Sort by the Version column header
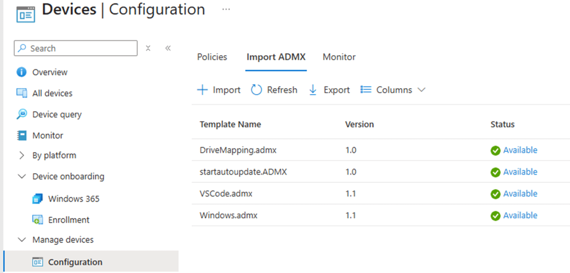570x273 pixels. (359, 124)
